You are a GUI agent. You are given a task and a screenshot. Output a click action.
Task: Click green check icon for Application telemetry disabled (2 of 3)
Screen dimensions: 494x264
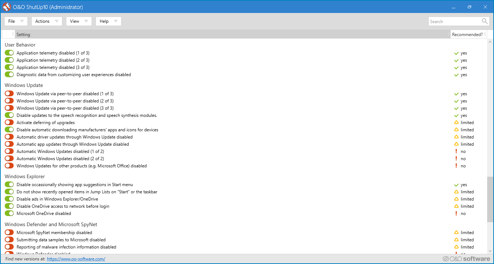(x=456, y=60)
